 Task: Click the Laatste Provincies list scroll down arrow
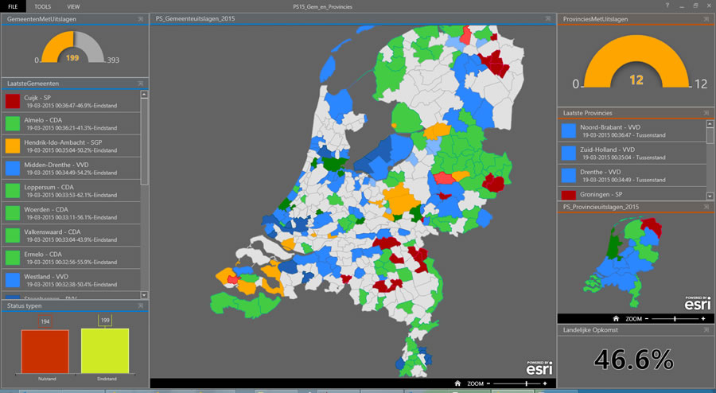(710, 196)
